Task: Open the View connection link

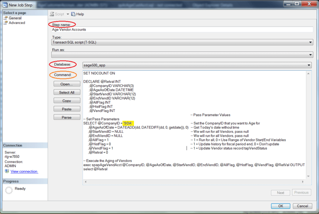Action: [24, 171]
